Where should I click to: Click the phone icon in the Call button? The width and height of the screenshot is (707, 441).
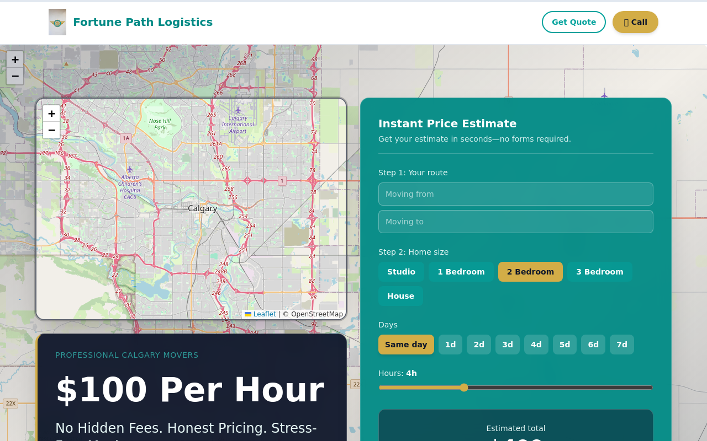pyautogui.click(x=626, y=22)
